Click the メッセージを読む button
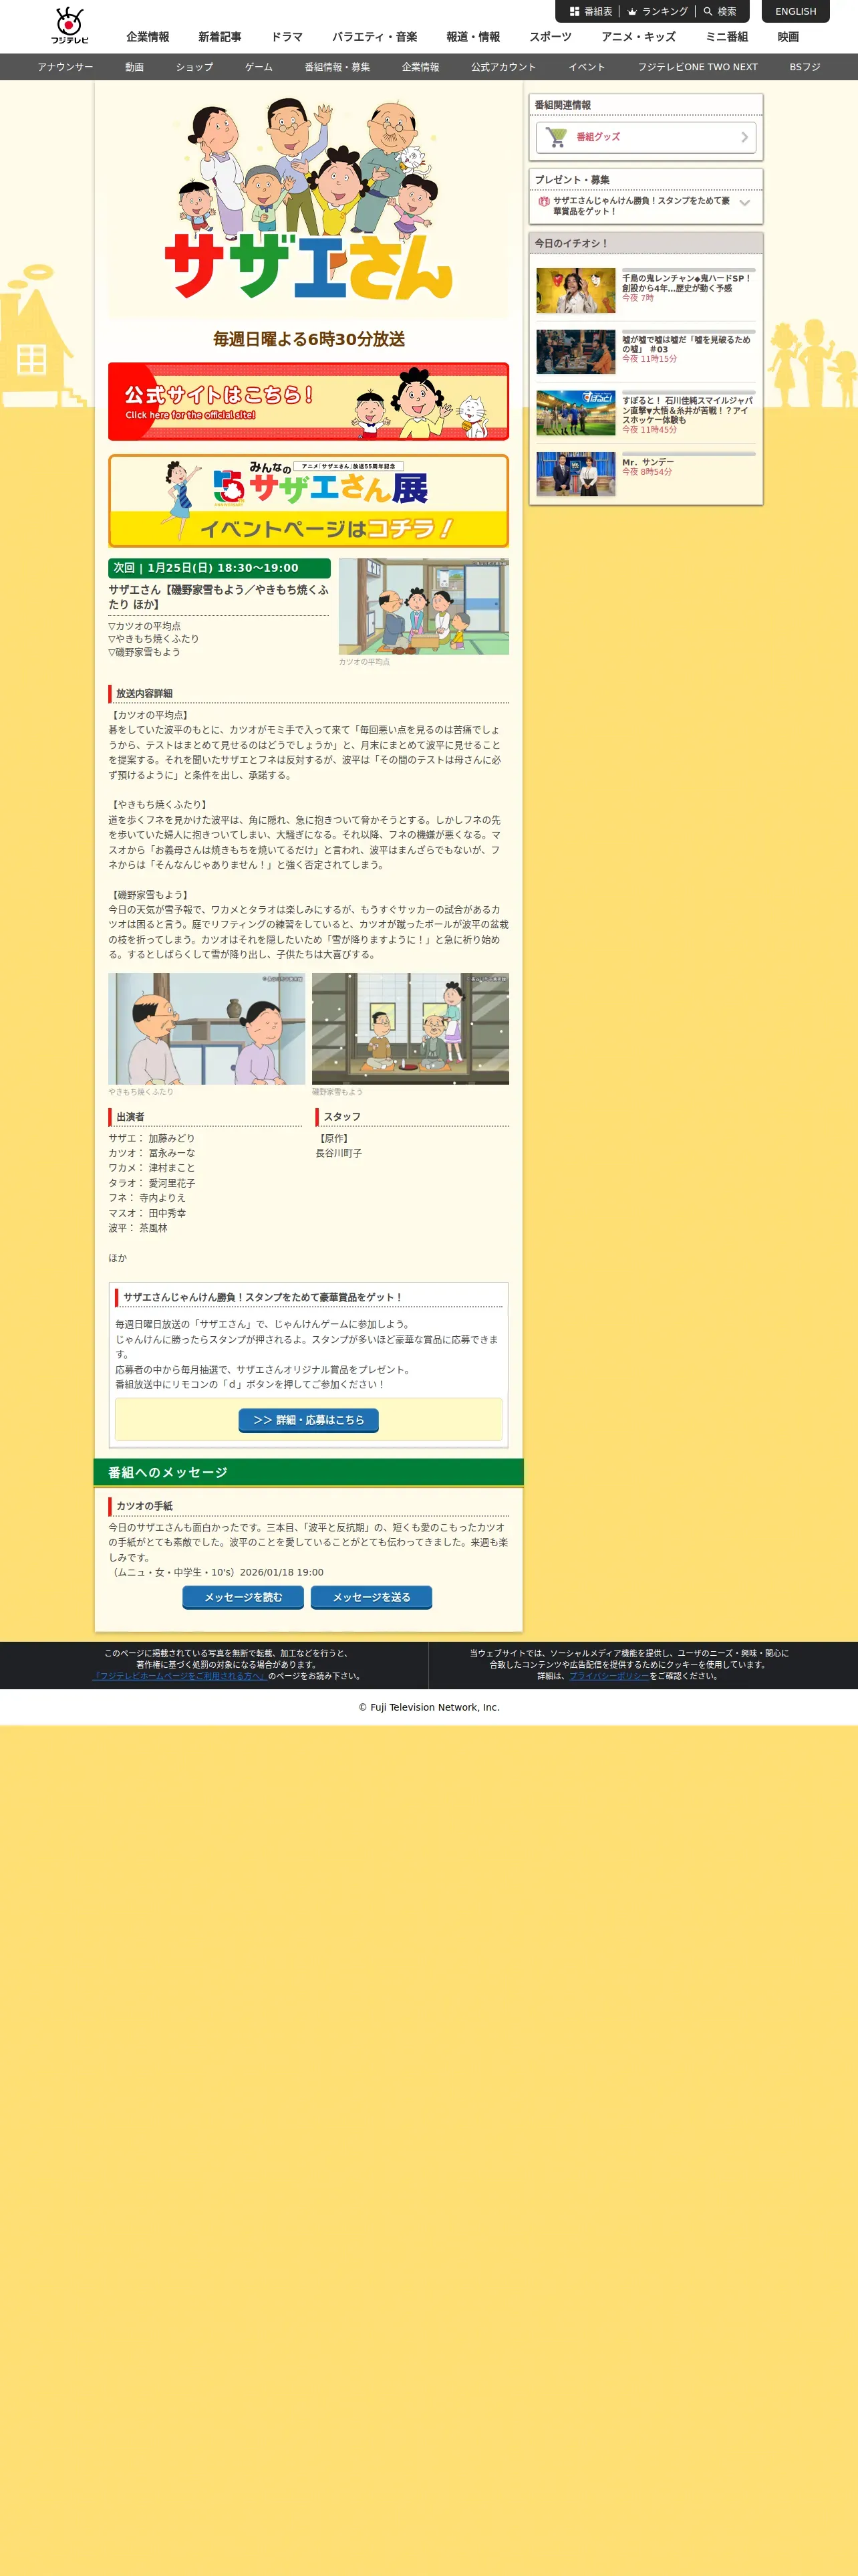 pos(243,1597)
